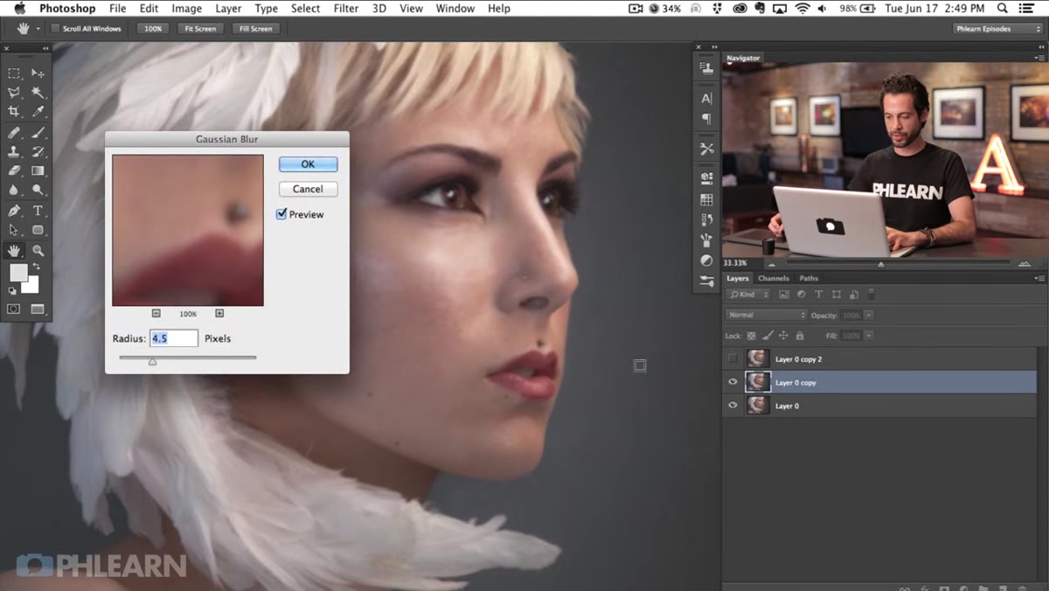Select the Zoom tool in toolbox
The image size is (1049, 591).
(x=38, y=251)
